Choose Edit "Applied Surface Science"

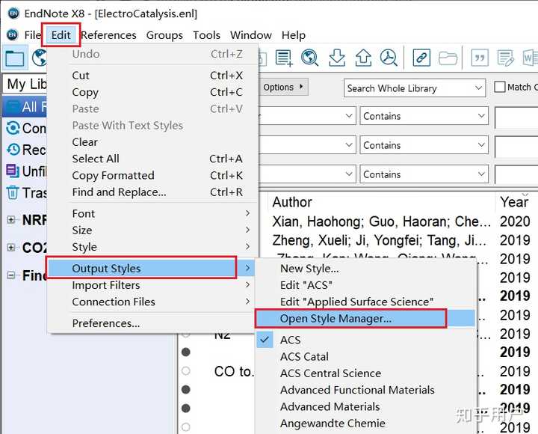pyautogui.click(x=365, y=302)
